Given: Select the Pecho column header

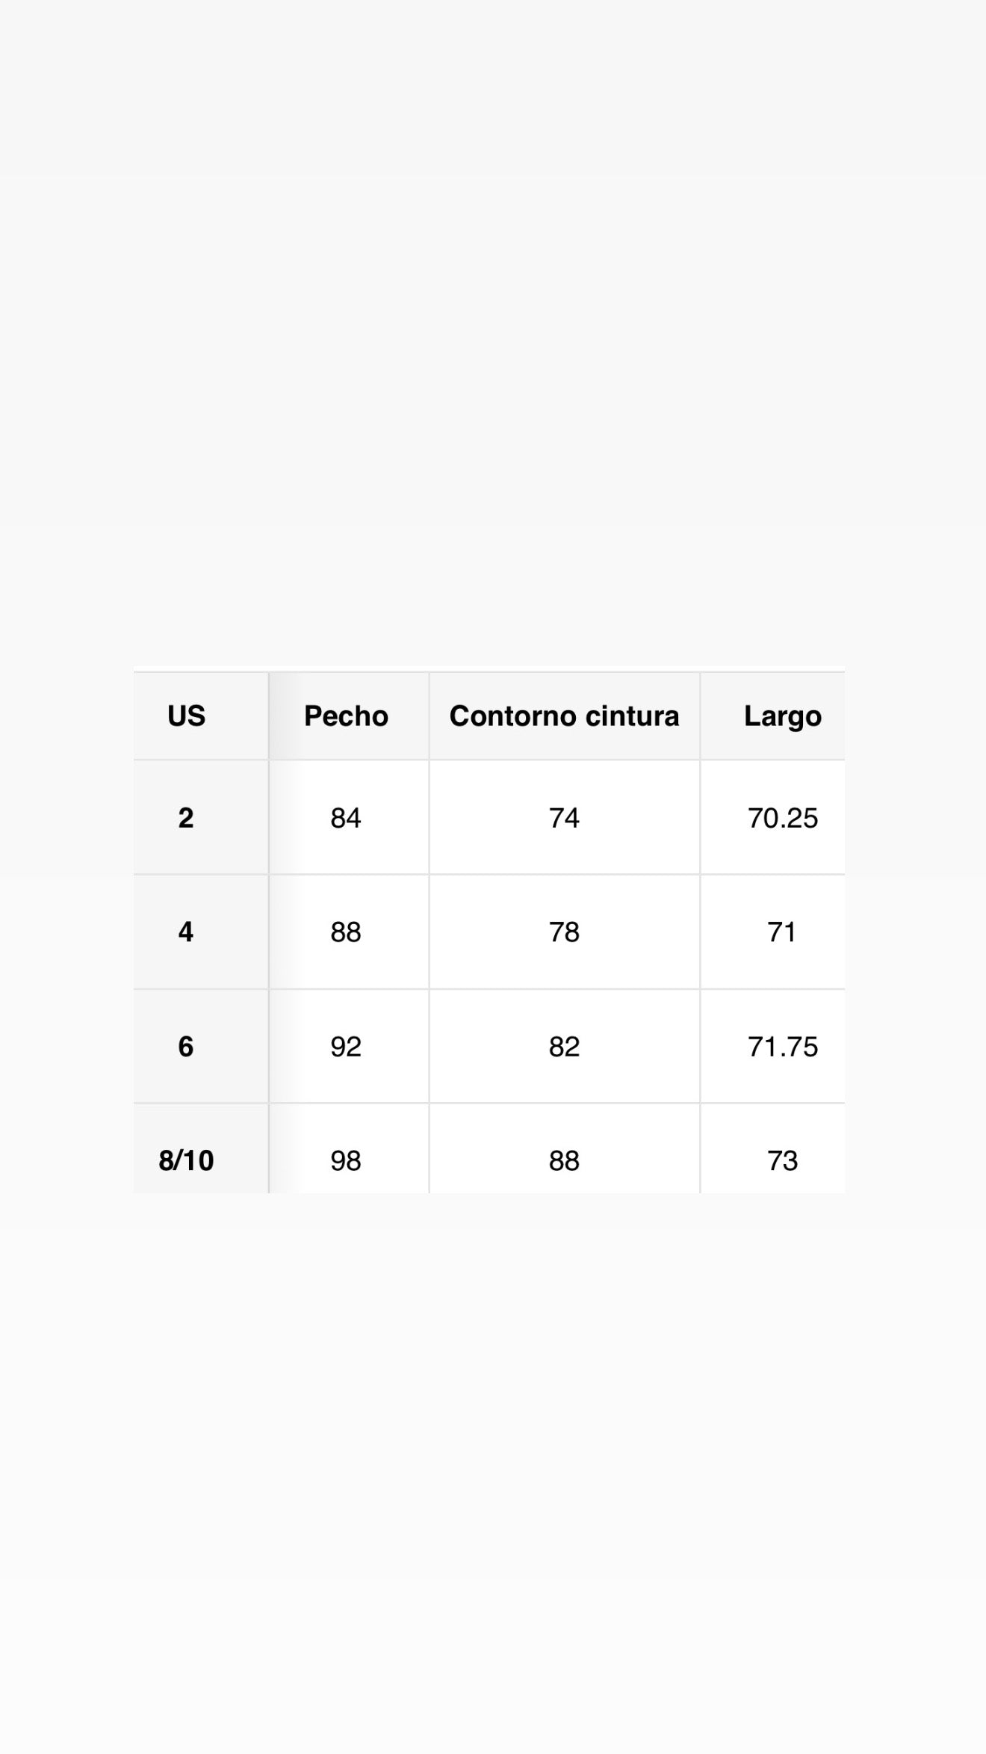Looking at the screenshot, I should click(x=346, y=716).
